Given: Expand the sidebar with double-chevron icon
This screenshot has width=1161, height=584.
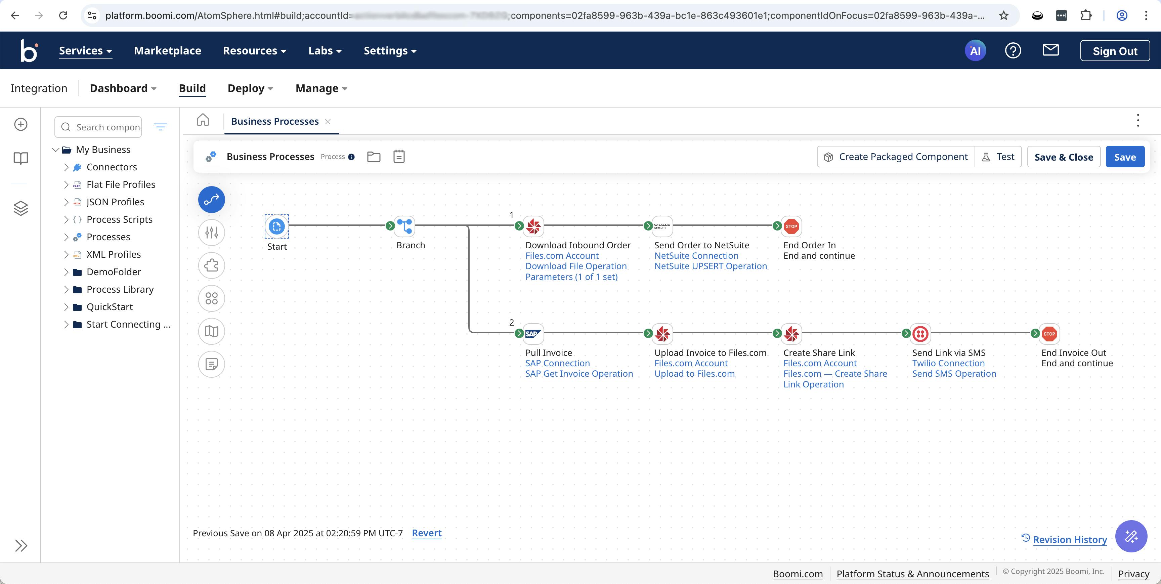Looking at the screenshot, I should pos(21,546).
